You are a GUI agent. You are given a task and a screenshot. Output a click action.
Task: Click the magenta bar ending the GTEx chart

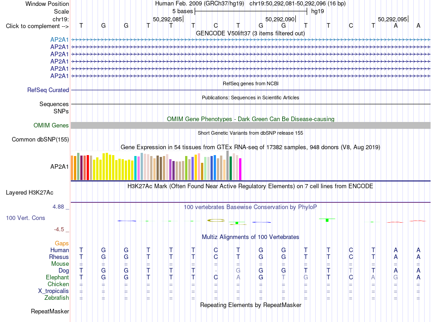[240, 169]
